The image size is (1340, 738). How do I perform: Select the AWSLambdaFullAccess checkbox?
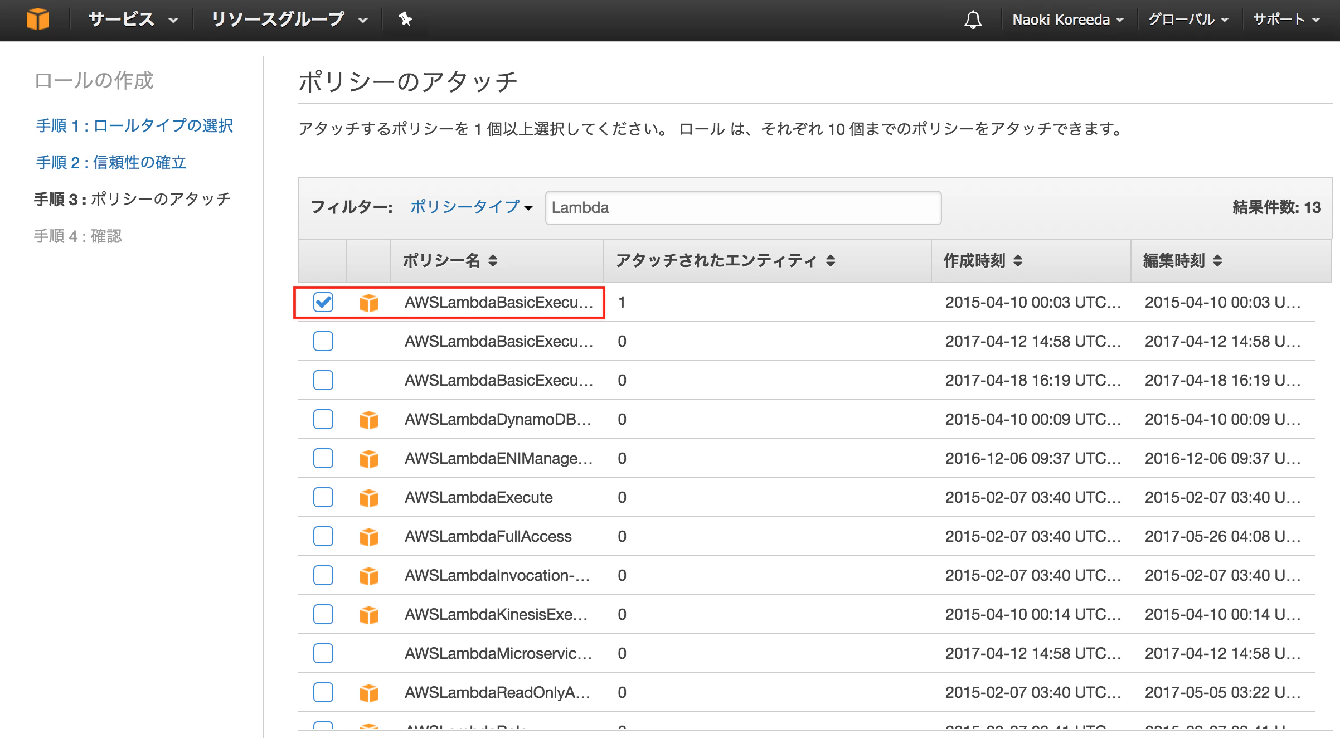[x=323, y=536]
